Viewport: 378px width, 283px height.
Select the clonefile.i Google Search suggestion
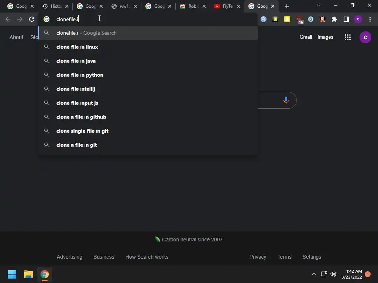[148, 33]
